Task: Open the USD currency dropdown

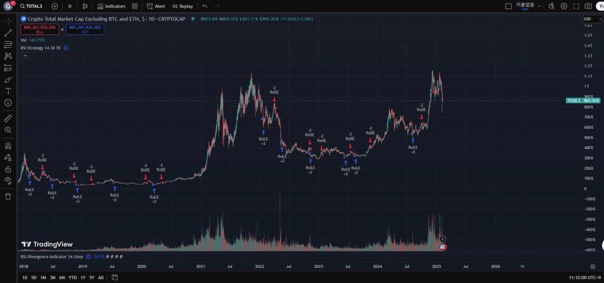Action: tap(593, 19)
